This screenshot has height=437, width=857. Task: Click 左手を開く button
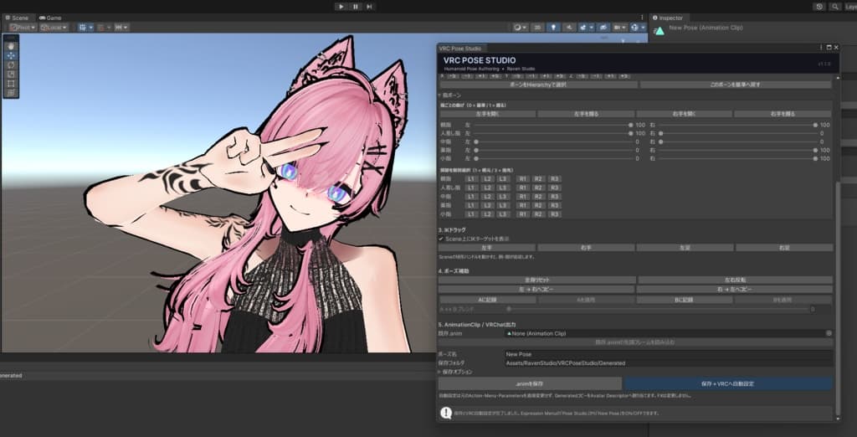coord(488,114)
